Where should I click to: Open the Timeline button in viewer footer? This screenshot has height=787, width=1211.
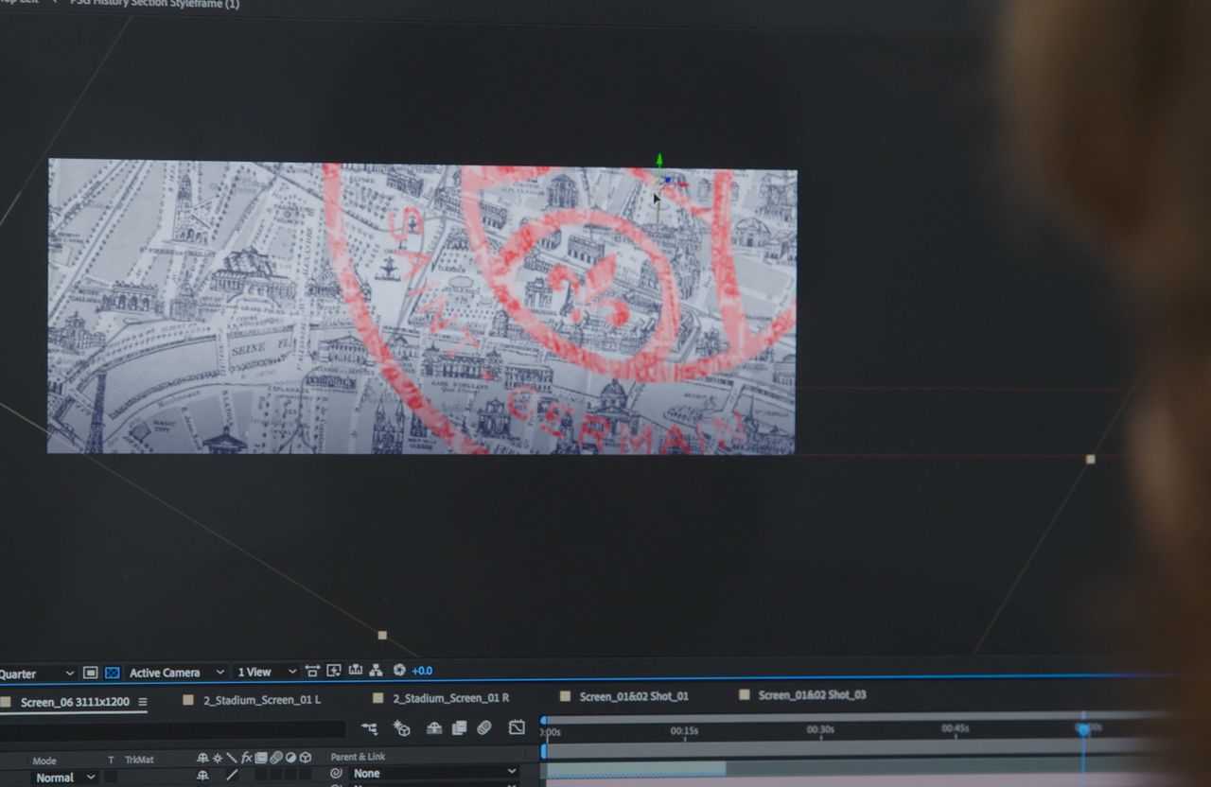coord(355,671)
